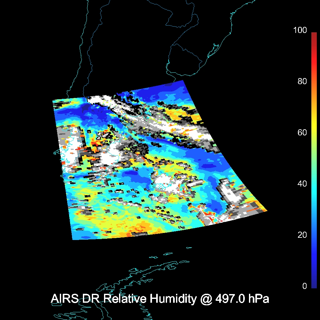Click the 80 label on the colorbar
Viewport: 320px width, 320px height.
[302, 82]
